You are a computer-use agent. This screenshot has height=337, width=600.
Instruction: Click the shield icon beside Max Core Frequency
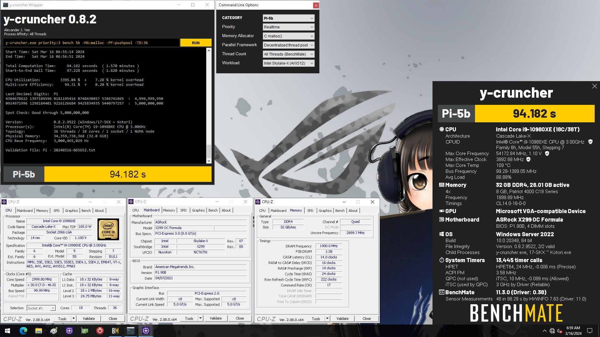547,153
